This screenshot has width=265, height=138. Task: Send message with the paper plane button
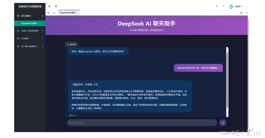(223, 123)
